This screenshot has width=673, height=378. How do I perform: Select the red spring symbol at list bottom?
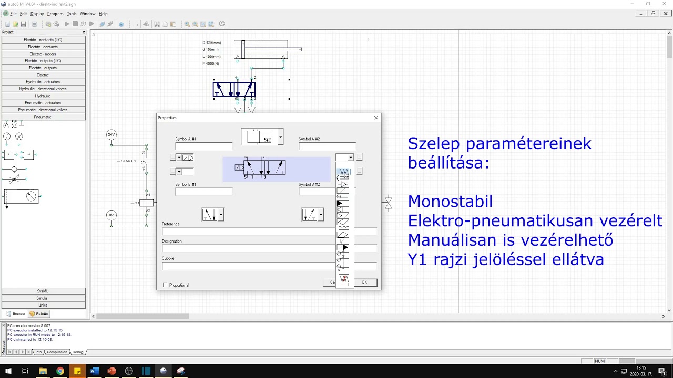(x=344, y=279)
